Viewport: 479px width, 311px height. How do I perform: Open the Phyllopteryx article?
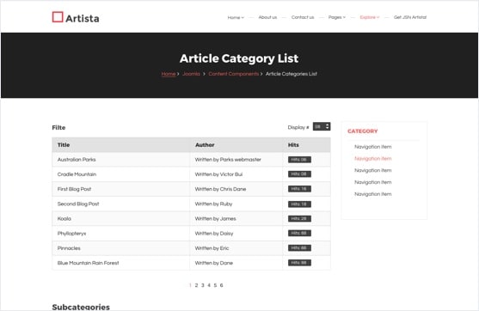click(71, 234)
